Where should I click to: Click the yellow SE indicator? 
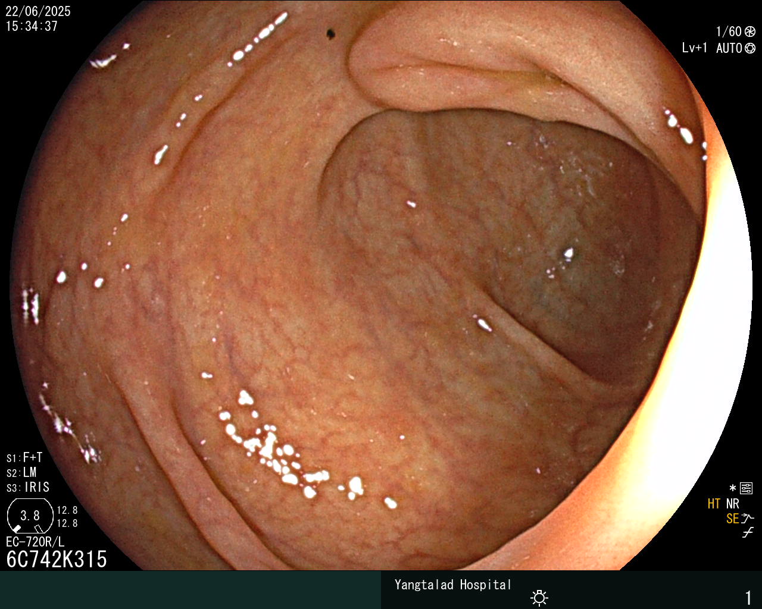tap(732, 519)
